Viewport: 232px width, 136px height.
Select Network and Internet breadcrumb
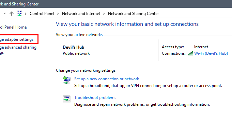click(x=81, y=14)
